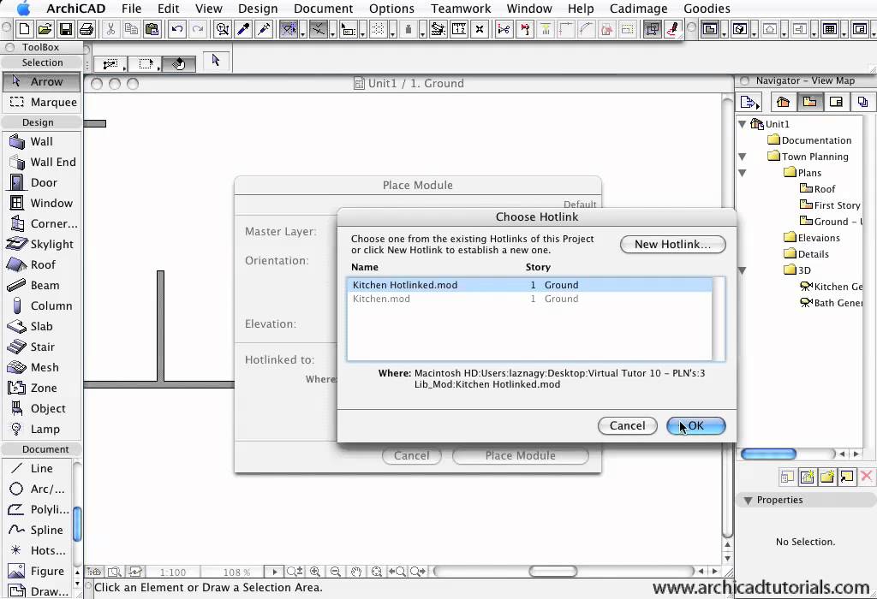877x599 pixels.
Task: Collapse the 3D folder
Action: click(743, 270)
